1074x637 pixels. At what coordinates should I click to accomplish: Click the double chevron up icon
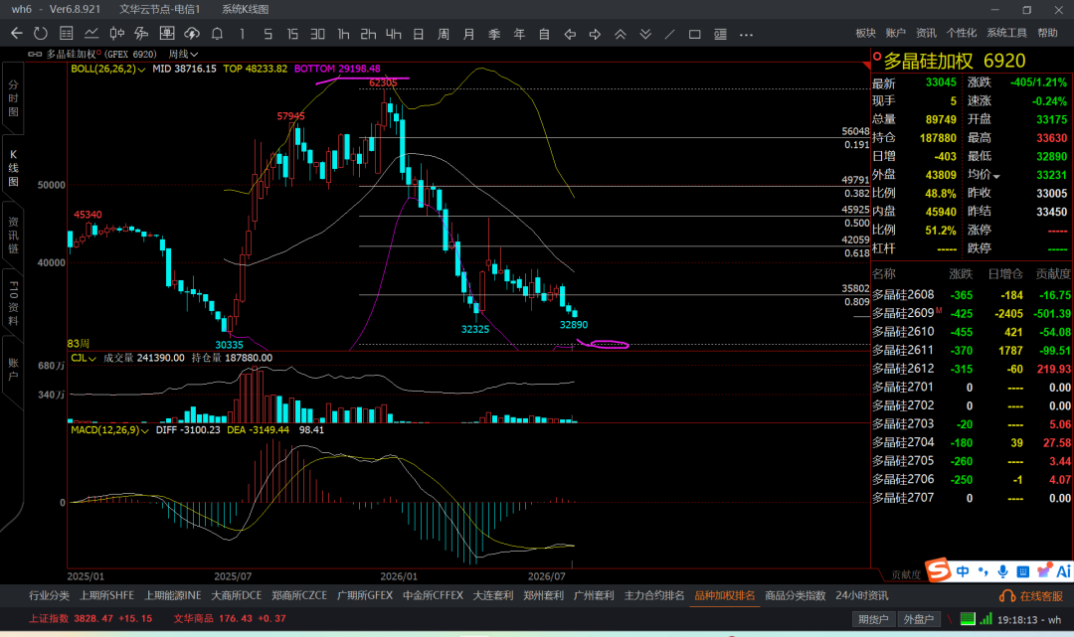[x=620, y=34]
